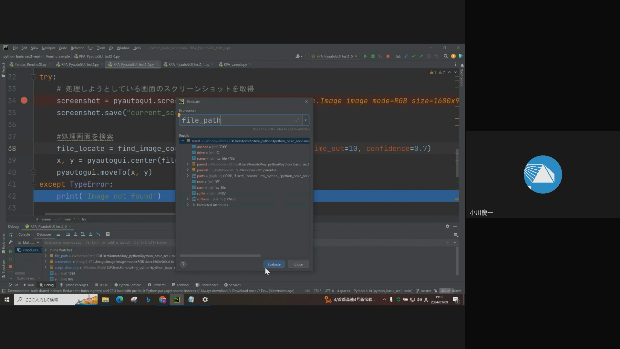Viewport: 620px width, 349px height.
Task: Click Step Into in debugger toolbar
Action: click(76, 234)
